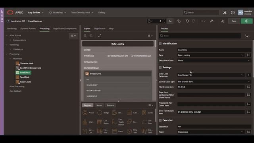Collapse the Identification section
Image resolution: width=254 pixels, height=143 pixels.
click(x=160, y=44)
